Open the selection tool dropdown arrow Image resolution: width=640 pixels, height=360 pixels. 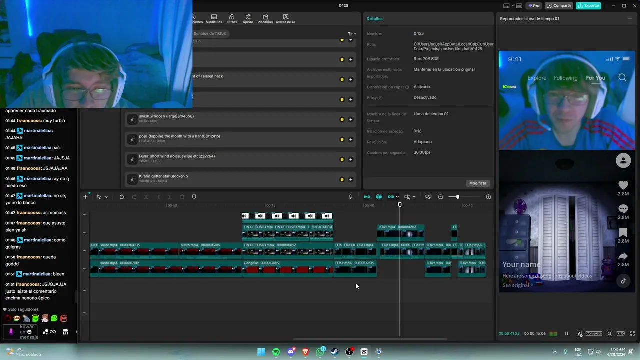click(106, 197)
